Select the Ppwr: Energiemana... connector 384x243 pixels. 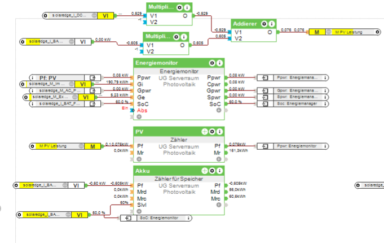pos(293,78)
